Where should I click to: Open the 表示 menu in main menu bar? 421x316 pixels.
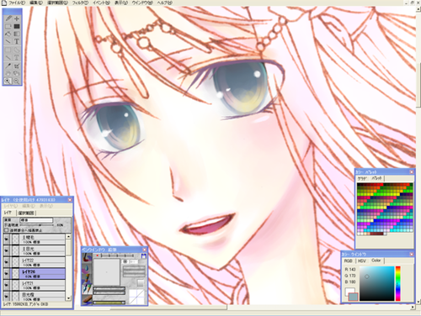121,3
